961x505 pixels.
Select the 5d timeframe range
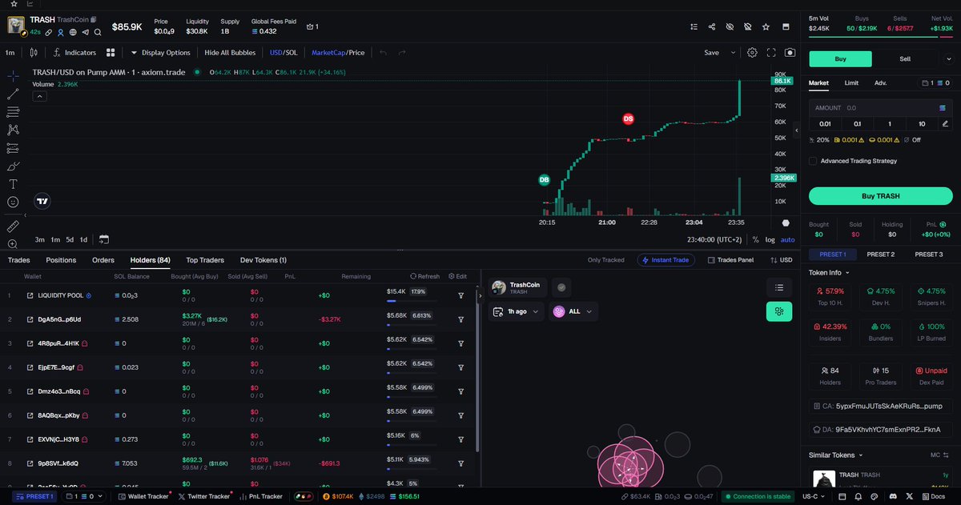tap(70, 239)
